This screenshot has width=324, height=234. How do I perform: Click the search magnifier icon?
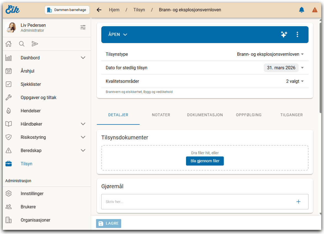click(22, 44)
